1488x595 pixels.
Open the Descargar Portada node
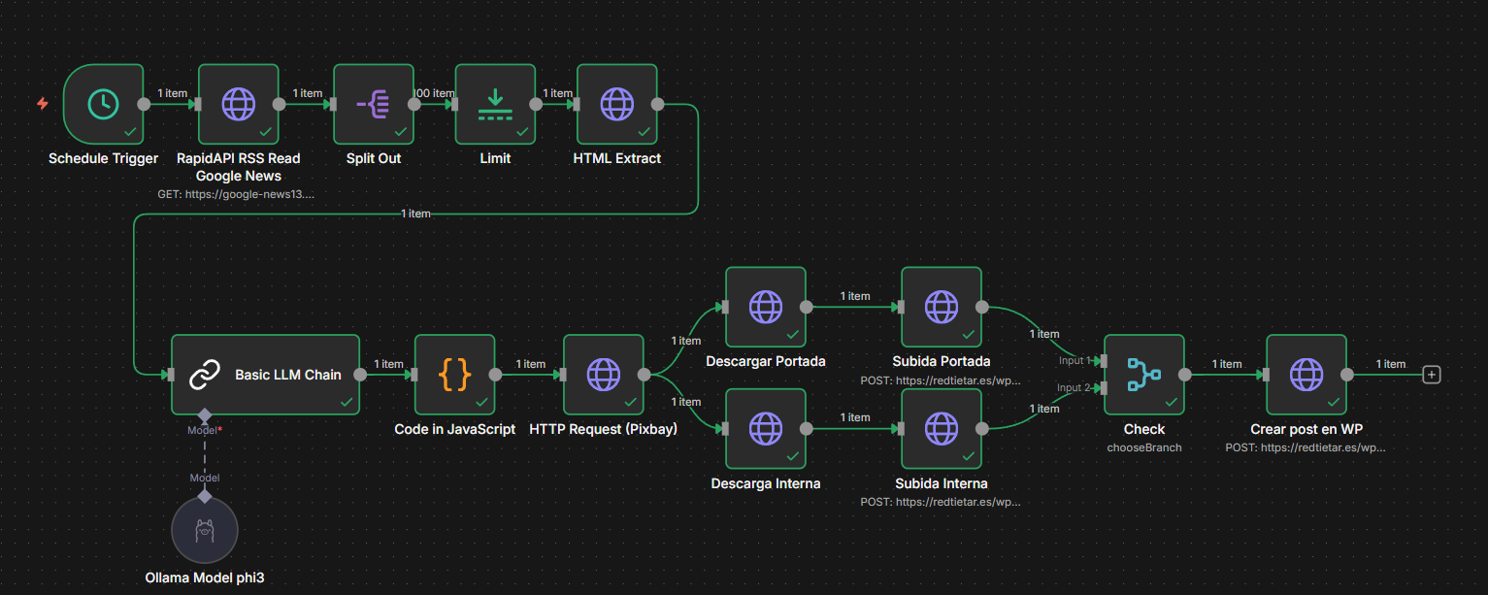766,307
